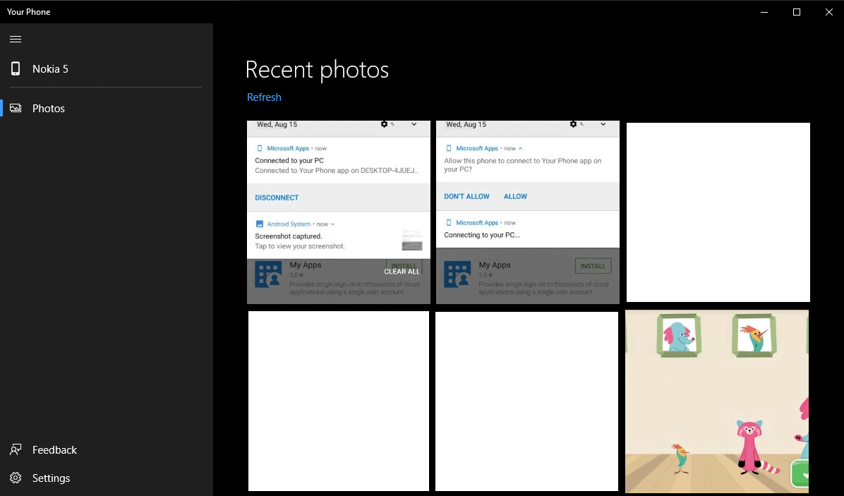
Task: Click the Feedback person icon
Action: click(x=16, y=449)
